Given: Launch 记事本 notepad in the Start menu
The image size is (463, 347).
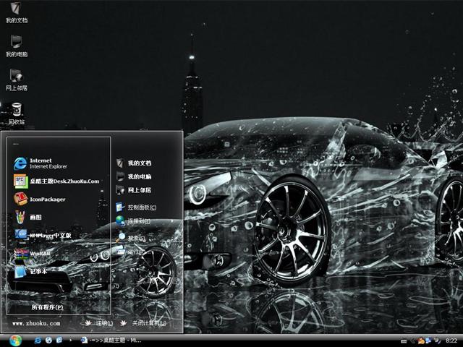Looking at the screenshot, I should (x=30, y=272).
